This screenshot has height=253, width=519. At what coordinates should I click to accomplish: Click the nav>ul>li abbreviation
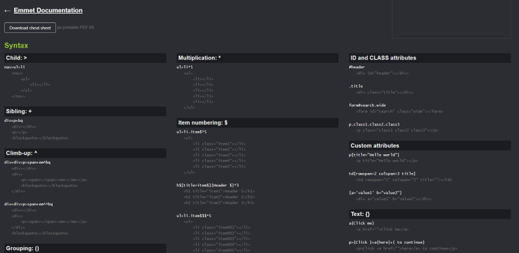tap(15, 67)
